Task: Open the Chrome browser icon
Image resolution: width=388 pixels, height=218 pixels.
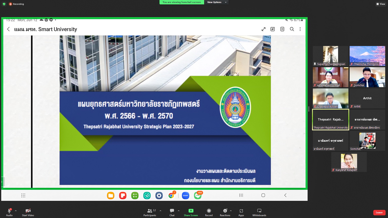Action: click(171, 196)
